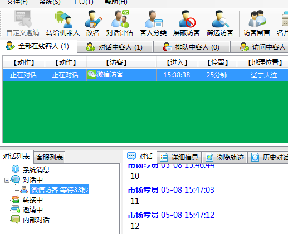Click the 转接中 transfer arrows icon

click(16, 199)
